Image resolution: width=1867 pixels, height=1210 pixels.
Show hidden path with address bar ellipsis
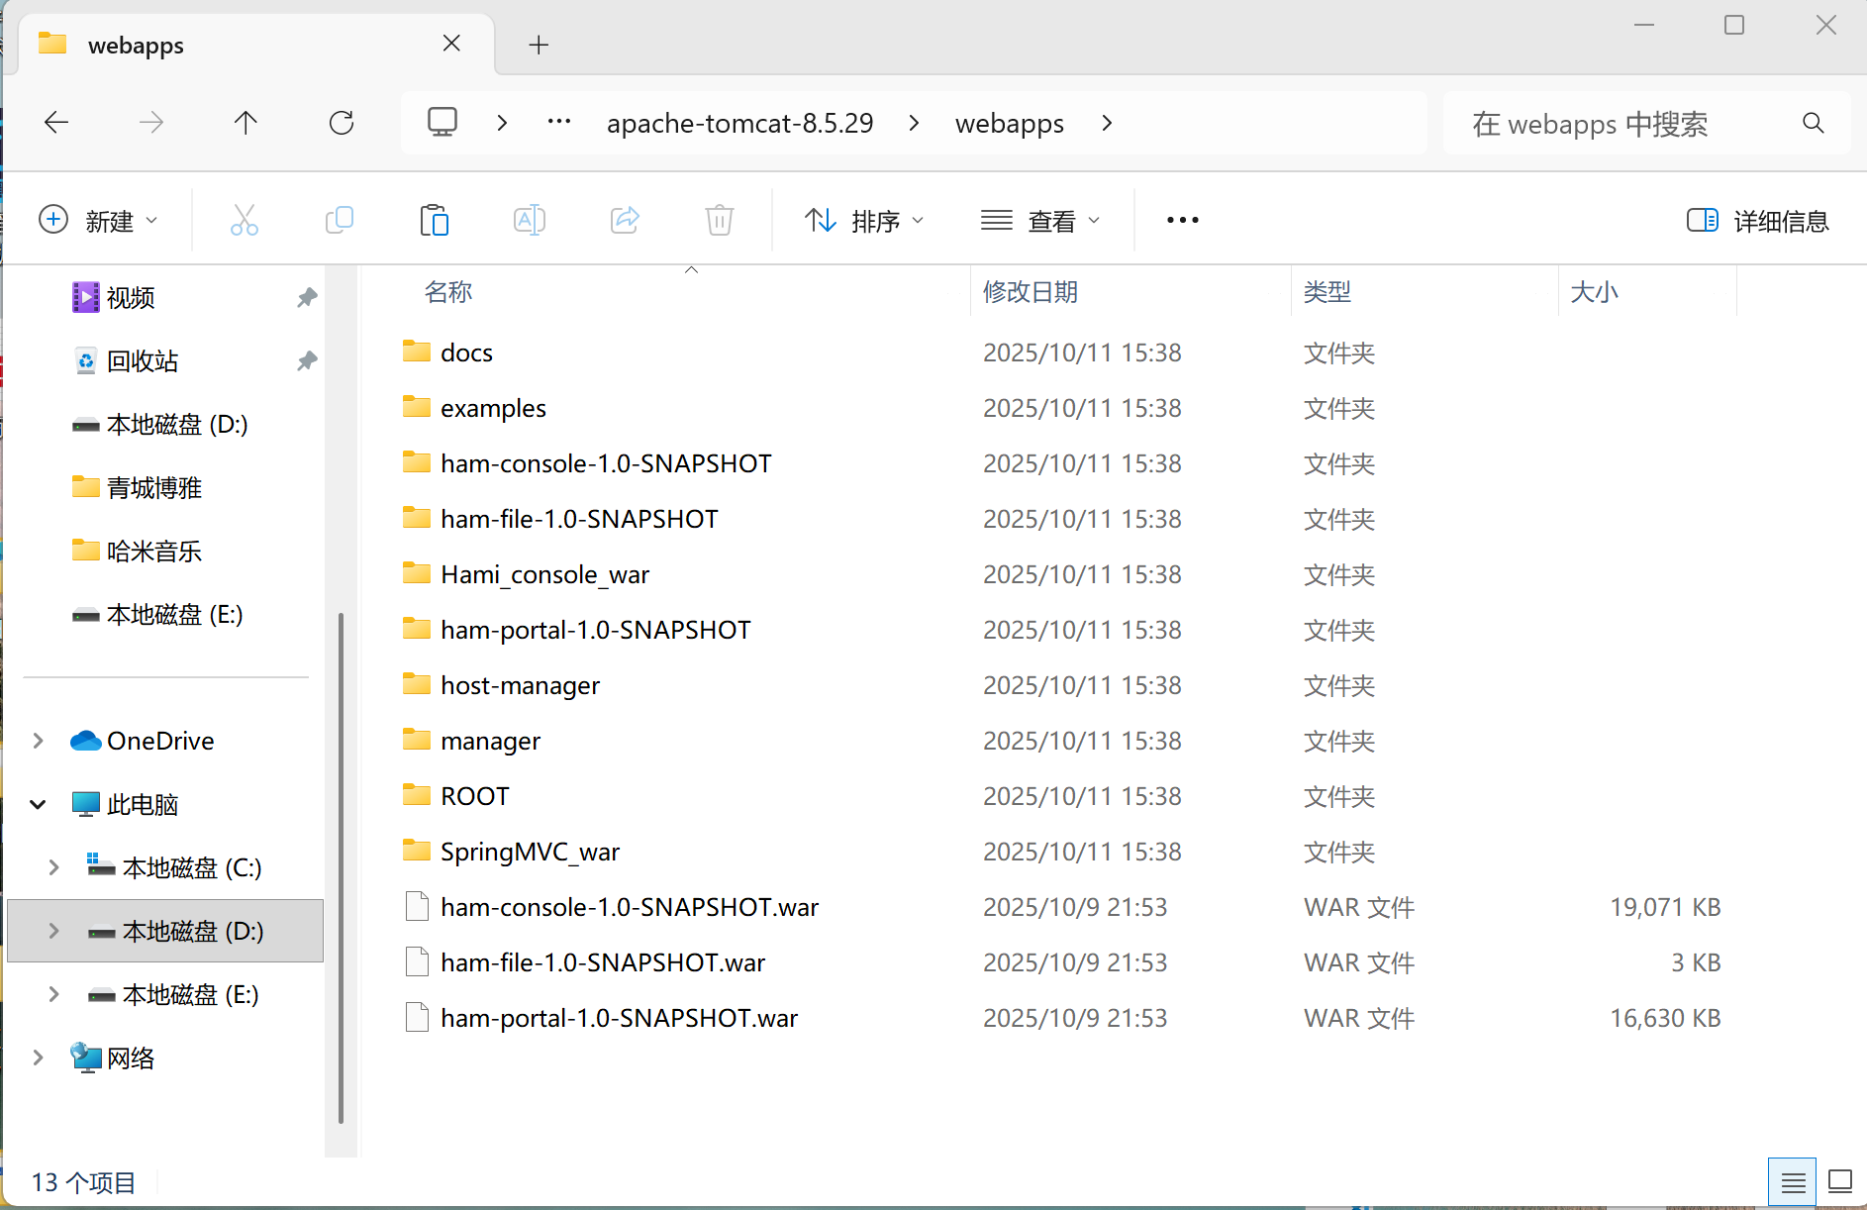559,122
